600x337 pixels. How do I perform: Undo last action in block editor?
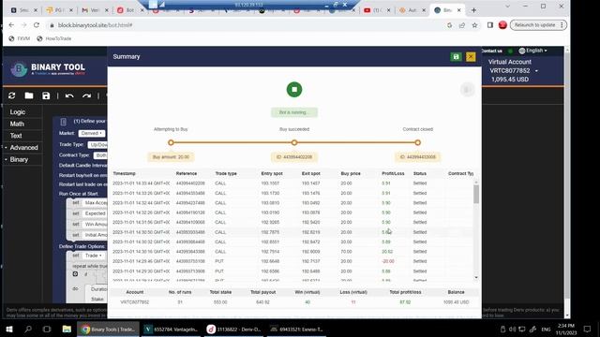(69, 95)
